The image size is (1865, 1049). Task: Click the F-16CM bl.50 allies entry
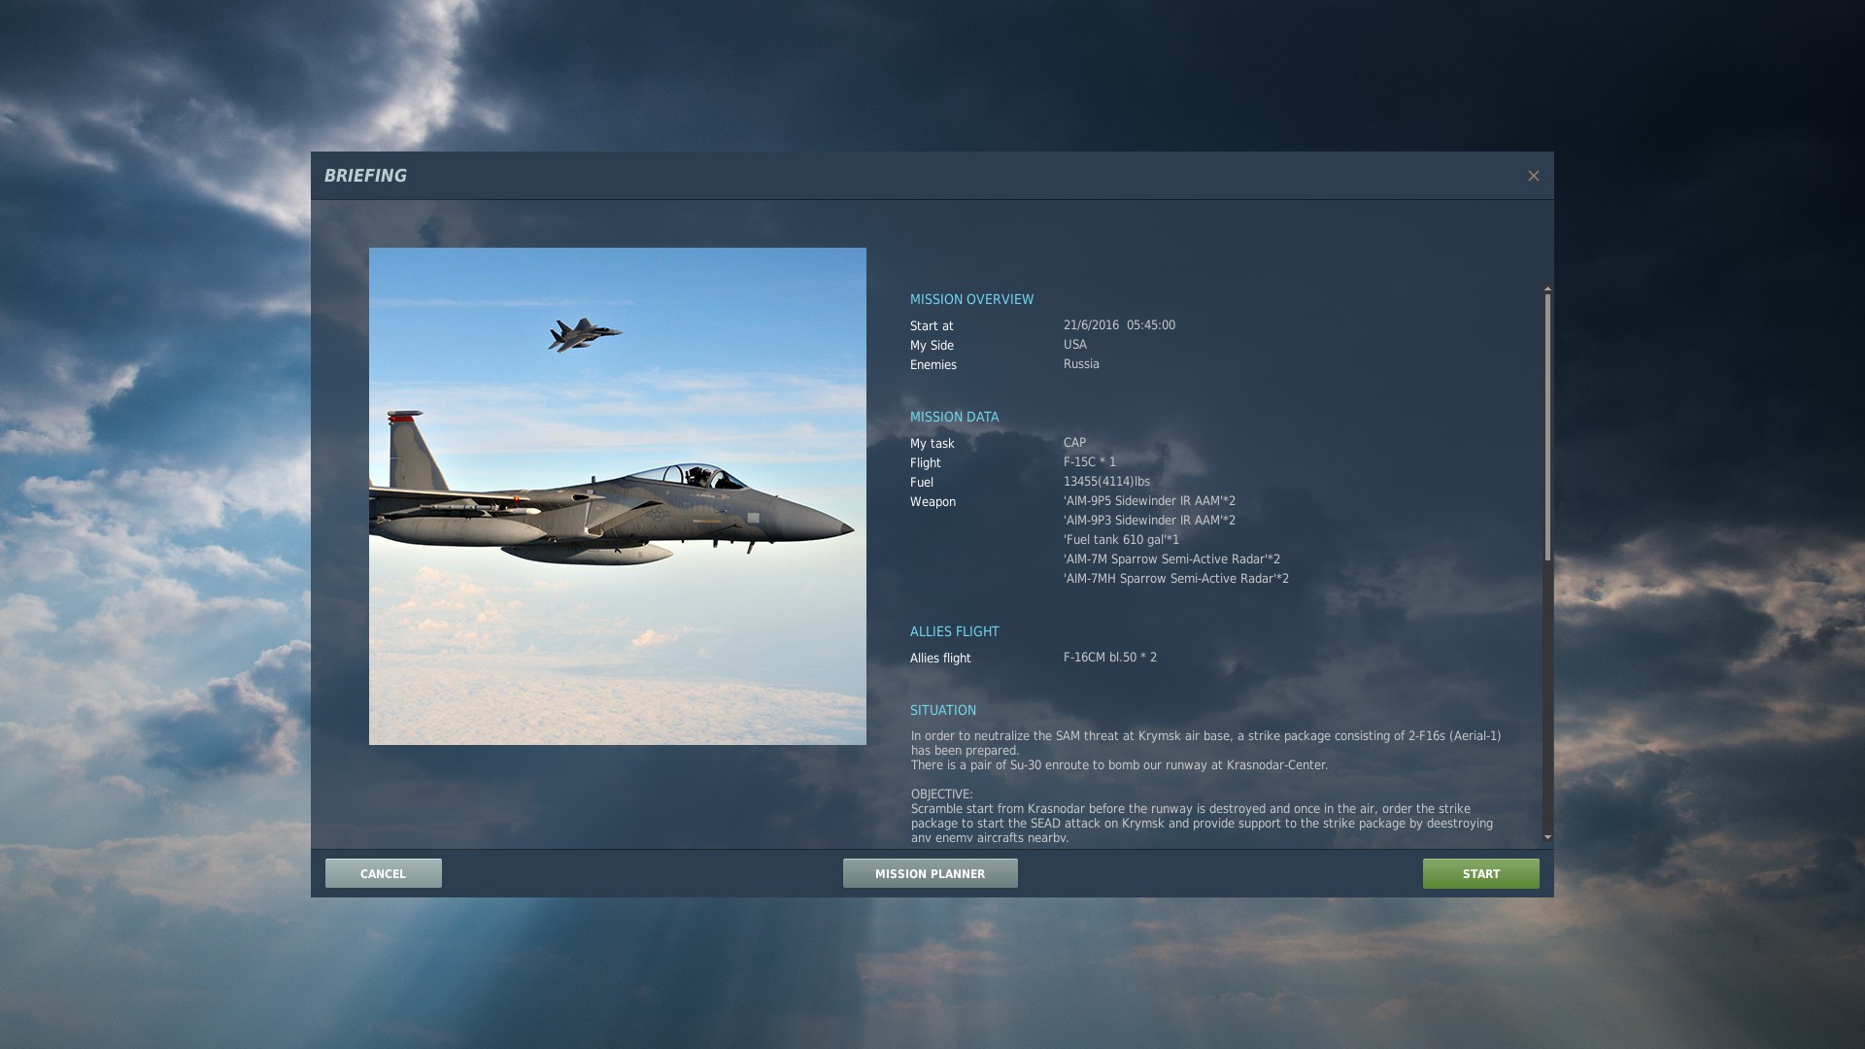click(x=1109, y=658)
